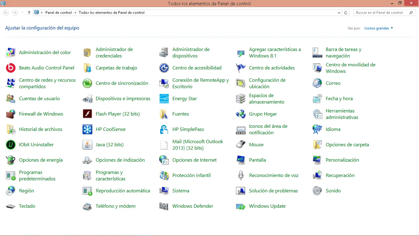Viewport: 419px width, 236px height.
Task: Open the Carpetas de trabajo icon
Action: click(87, 68)
